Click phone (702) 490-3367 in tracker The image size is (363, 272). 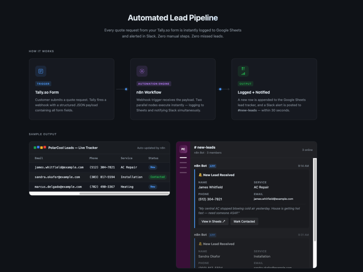point(102,187)
